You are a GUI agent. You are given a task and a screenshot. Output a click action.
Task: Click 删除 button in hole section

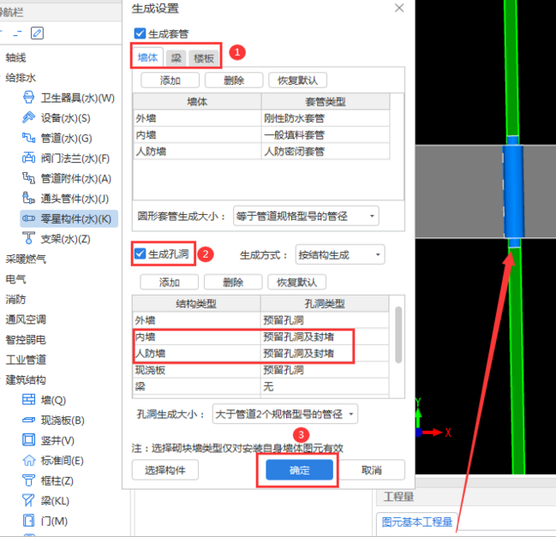click(233, 282)
